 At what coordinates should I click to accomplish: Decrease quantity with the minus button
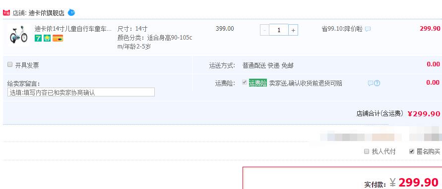(x=264, y=30)
